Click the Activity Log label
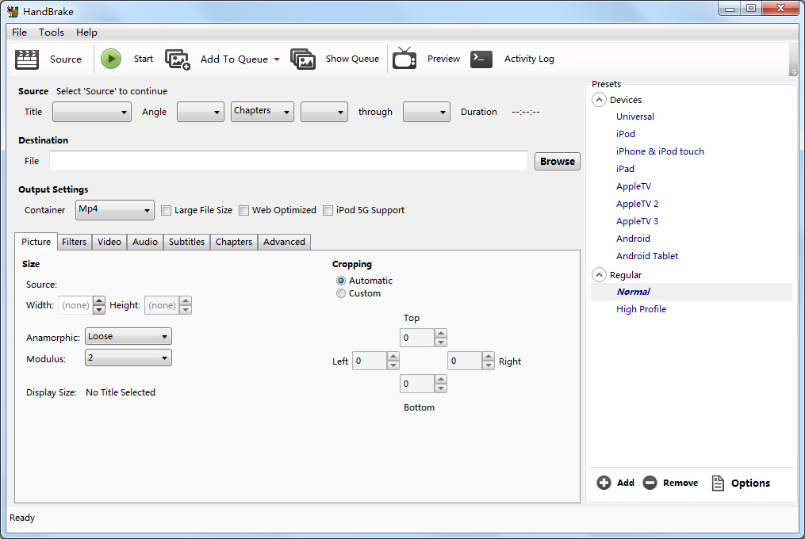 (x=529, y=59)
